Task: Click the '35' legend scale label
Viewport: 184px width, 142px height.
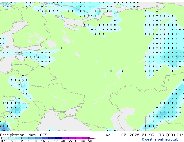Action: (x=70, y=141)
